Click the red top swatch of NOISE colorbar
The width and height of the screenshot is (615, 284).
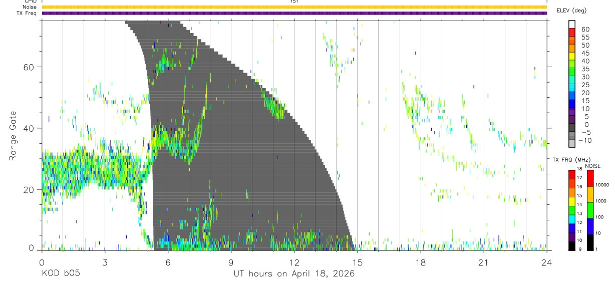[x=590, y=178]
